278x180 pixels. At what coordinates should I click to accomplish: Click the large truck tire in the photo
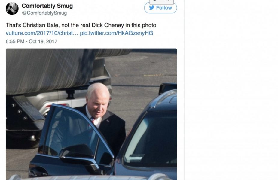(50, 71)
